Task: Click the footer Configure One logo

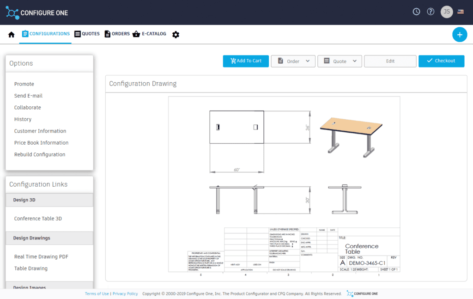Action: pos(362,293)
